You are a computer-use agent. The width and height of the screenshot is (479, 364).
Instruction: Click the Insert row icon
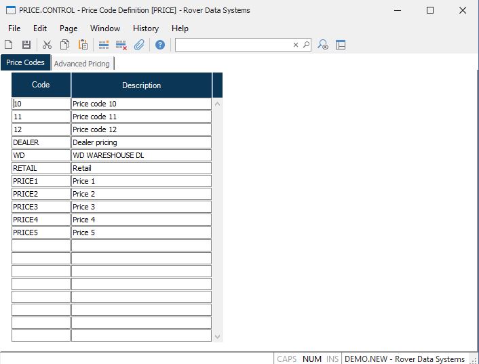pyautogui.click(x=104, y=45)
